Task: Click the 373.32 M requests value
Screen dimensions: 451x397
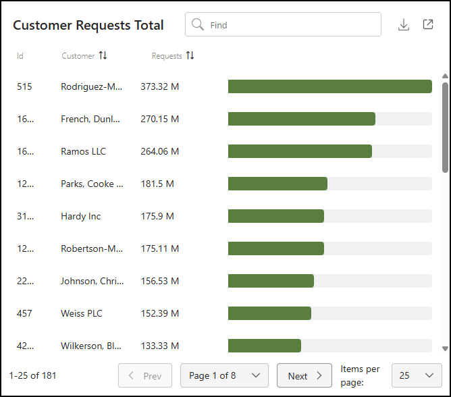Action: click(x=159, y=86)
